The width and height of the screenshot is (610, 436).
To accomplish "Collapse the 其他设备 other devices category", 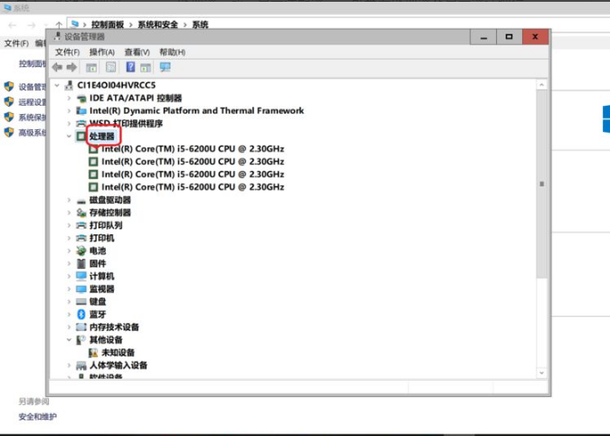I will point(69,340).
